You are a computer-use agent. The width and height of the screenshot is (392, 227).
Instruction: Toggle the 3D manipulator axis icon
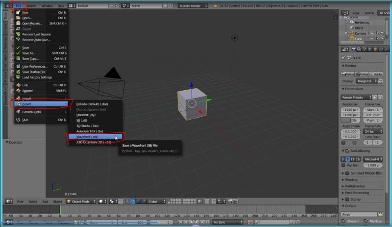coord(127,201)
